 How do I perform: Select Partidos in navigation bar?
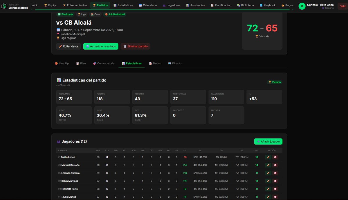(100, 5)
